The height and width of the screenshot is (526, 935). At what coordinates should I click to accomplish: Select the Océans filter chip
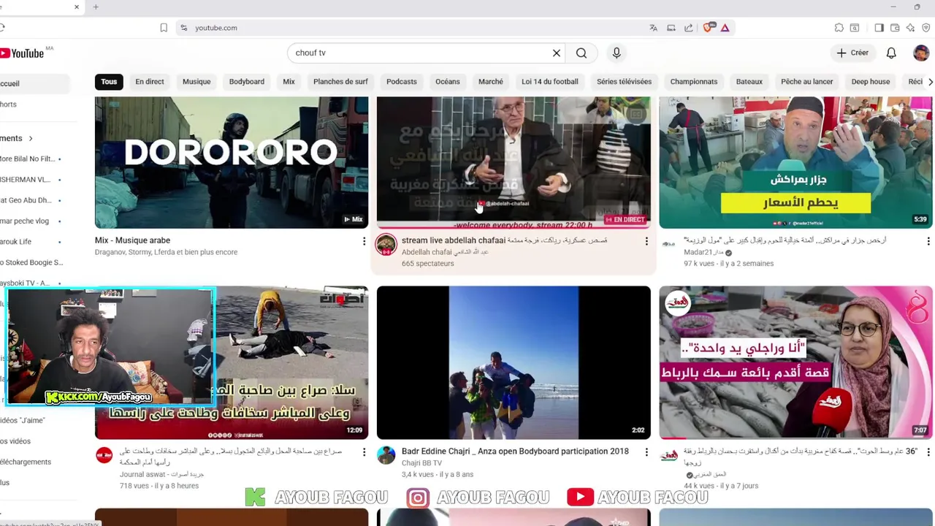coord(448,82)
